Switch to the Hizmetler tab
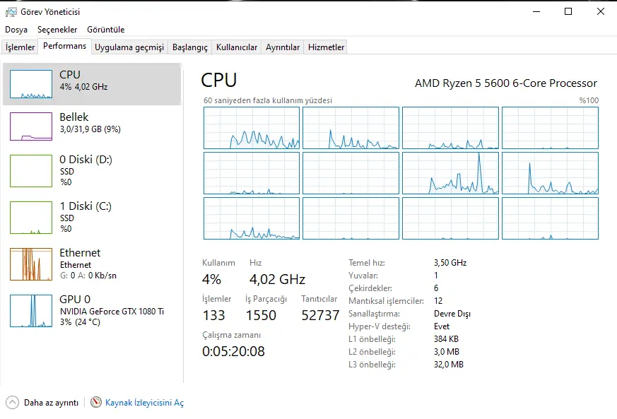The image size is (617, 419). pos(327,47)
